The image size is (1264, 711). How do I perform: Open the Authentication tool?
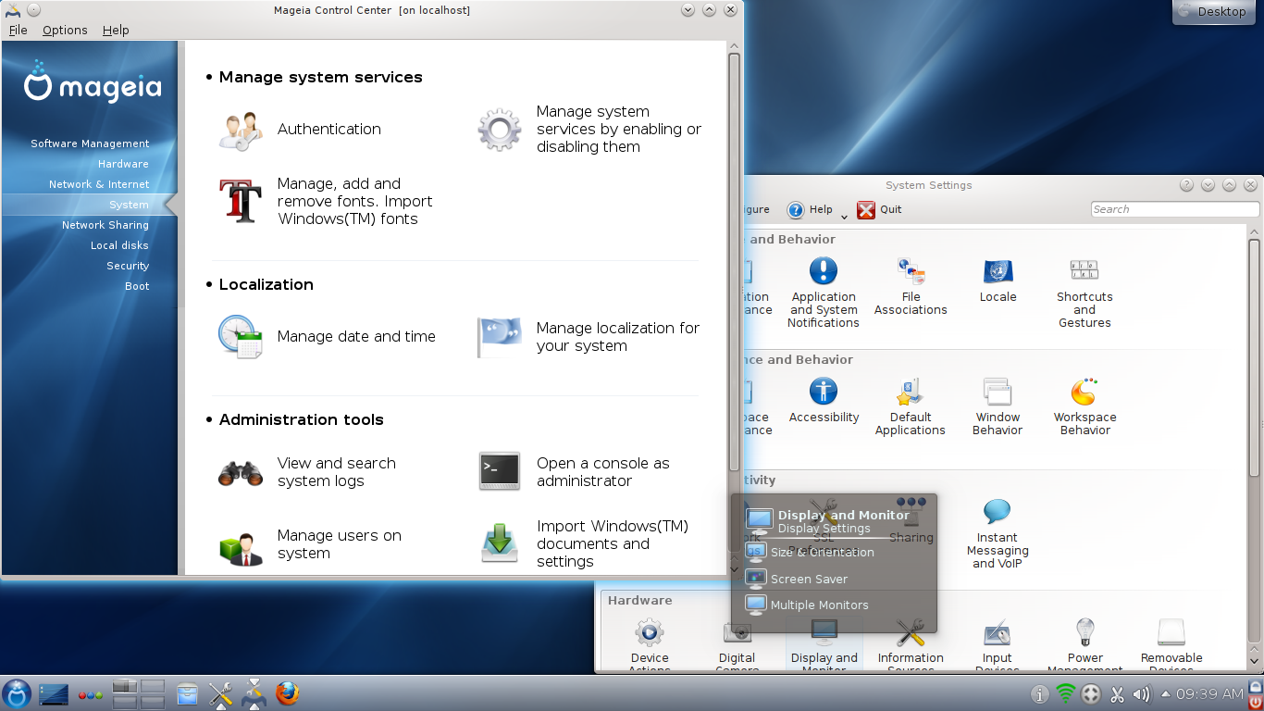pos(300,130)
